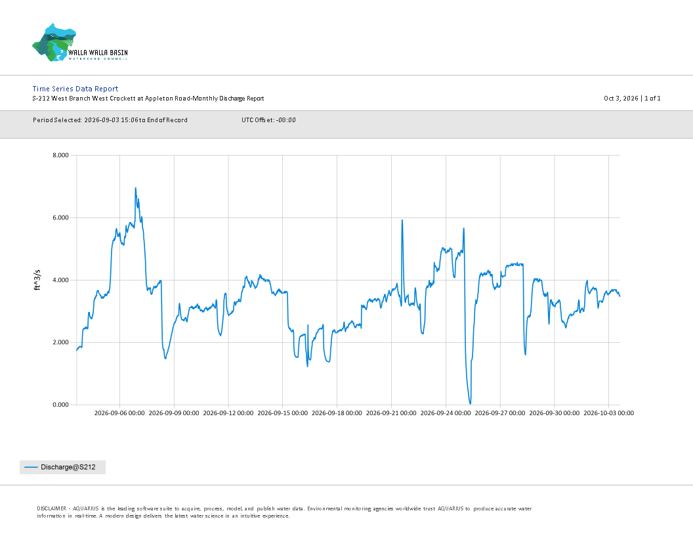Click the 2026-09-09 00:00 x-axis label
Viewport: 693px width, 536px height.
click(174, 413)
